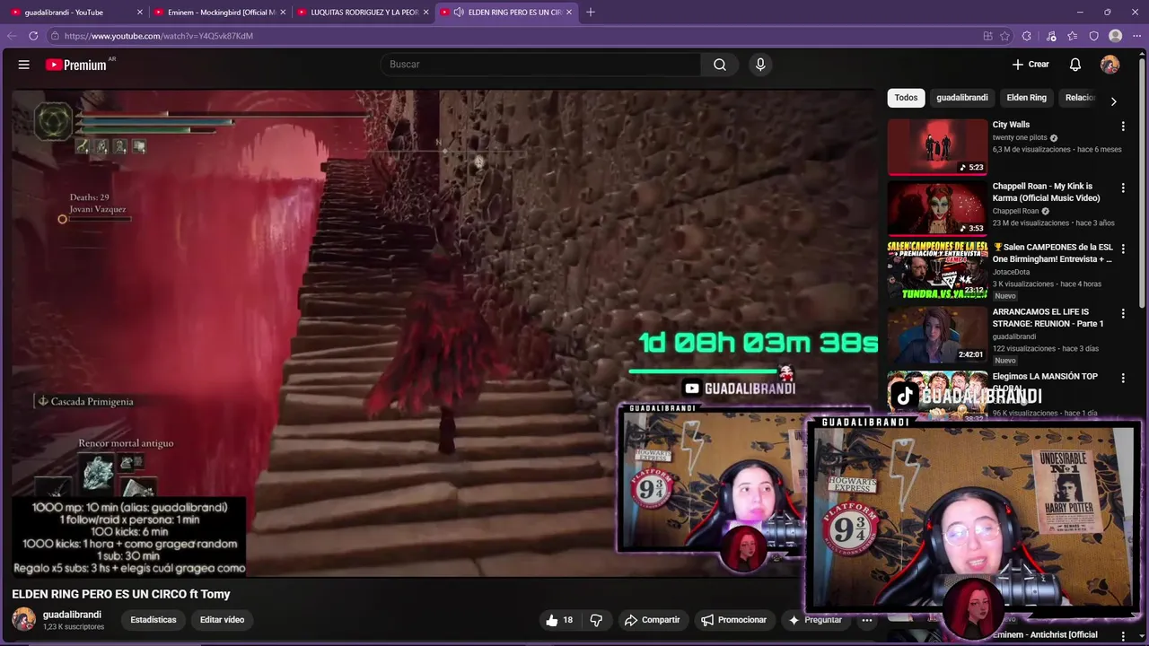Add page to favorites star
The image size is (1149, 646).
click(x=1005, y=36)
